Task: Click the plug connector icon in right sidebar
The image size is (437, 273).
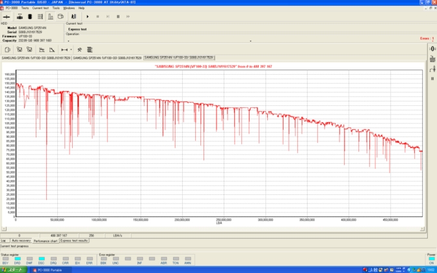Action: (432, 68)
